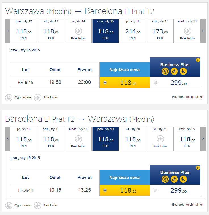Click the return fast-track running-man icon
209x215 pixels.
pos(174,179)
